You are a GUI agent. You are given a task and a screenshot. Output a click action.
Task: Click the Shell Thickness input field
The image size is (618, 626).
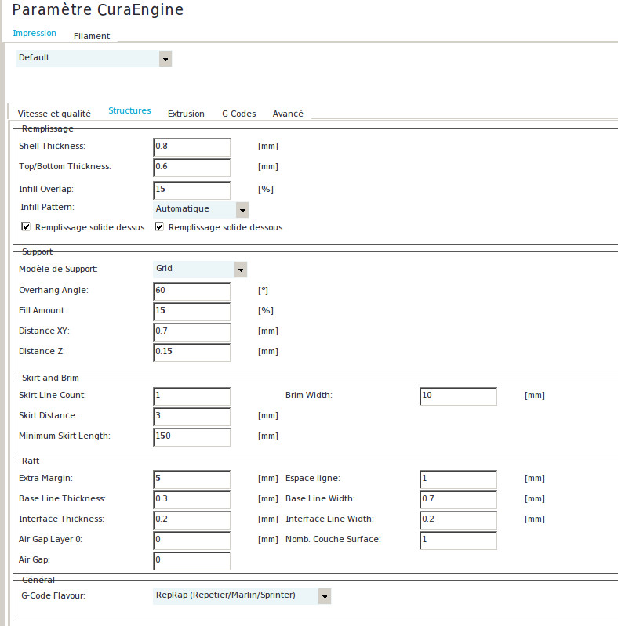(192, 147)
